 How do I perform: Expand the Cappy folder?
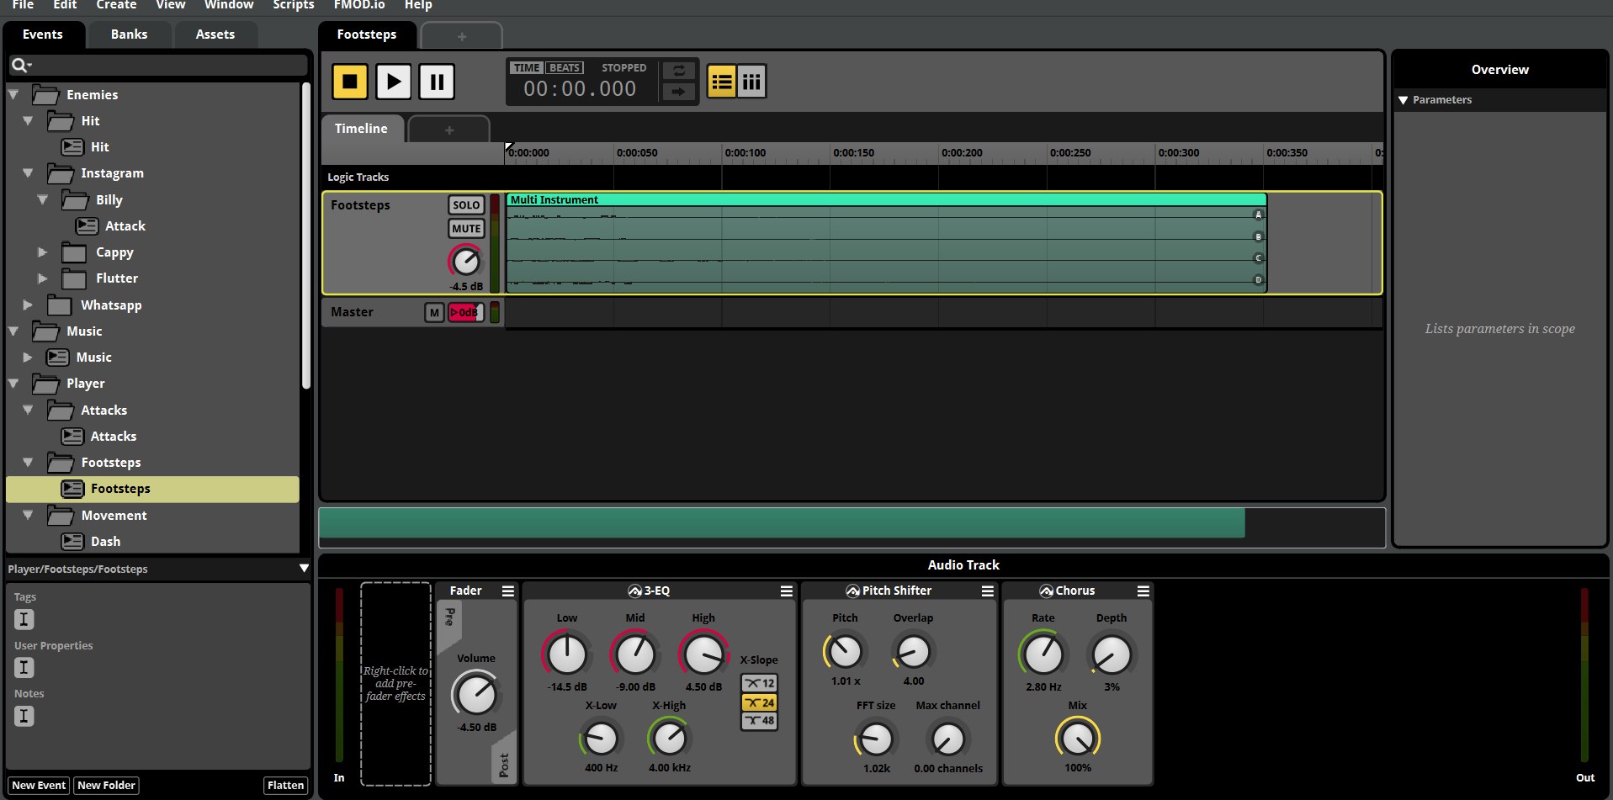(42, 252)
